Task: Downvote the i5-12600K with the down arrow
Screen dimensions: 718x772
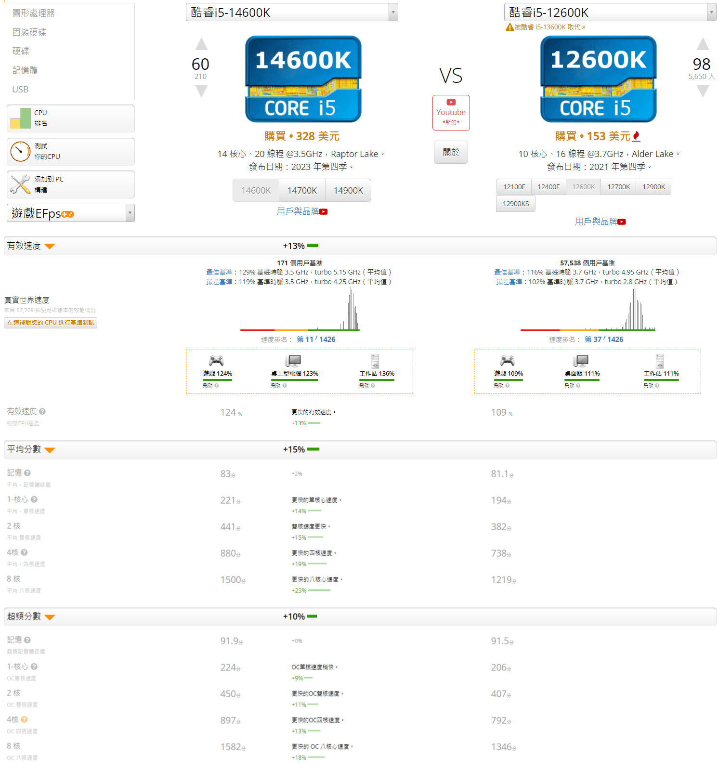Action: (x=703, y=91)
